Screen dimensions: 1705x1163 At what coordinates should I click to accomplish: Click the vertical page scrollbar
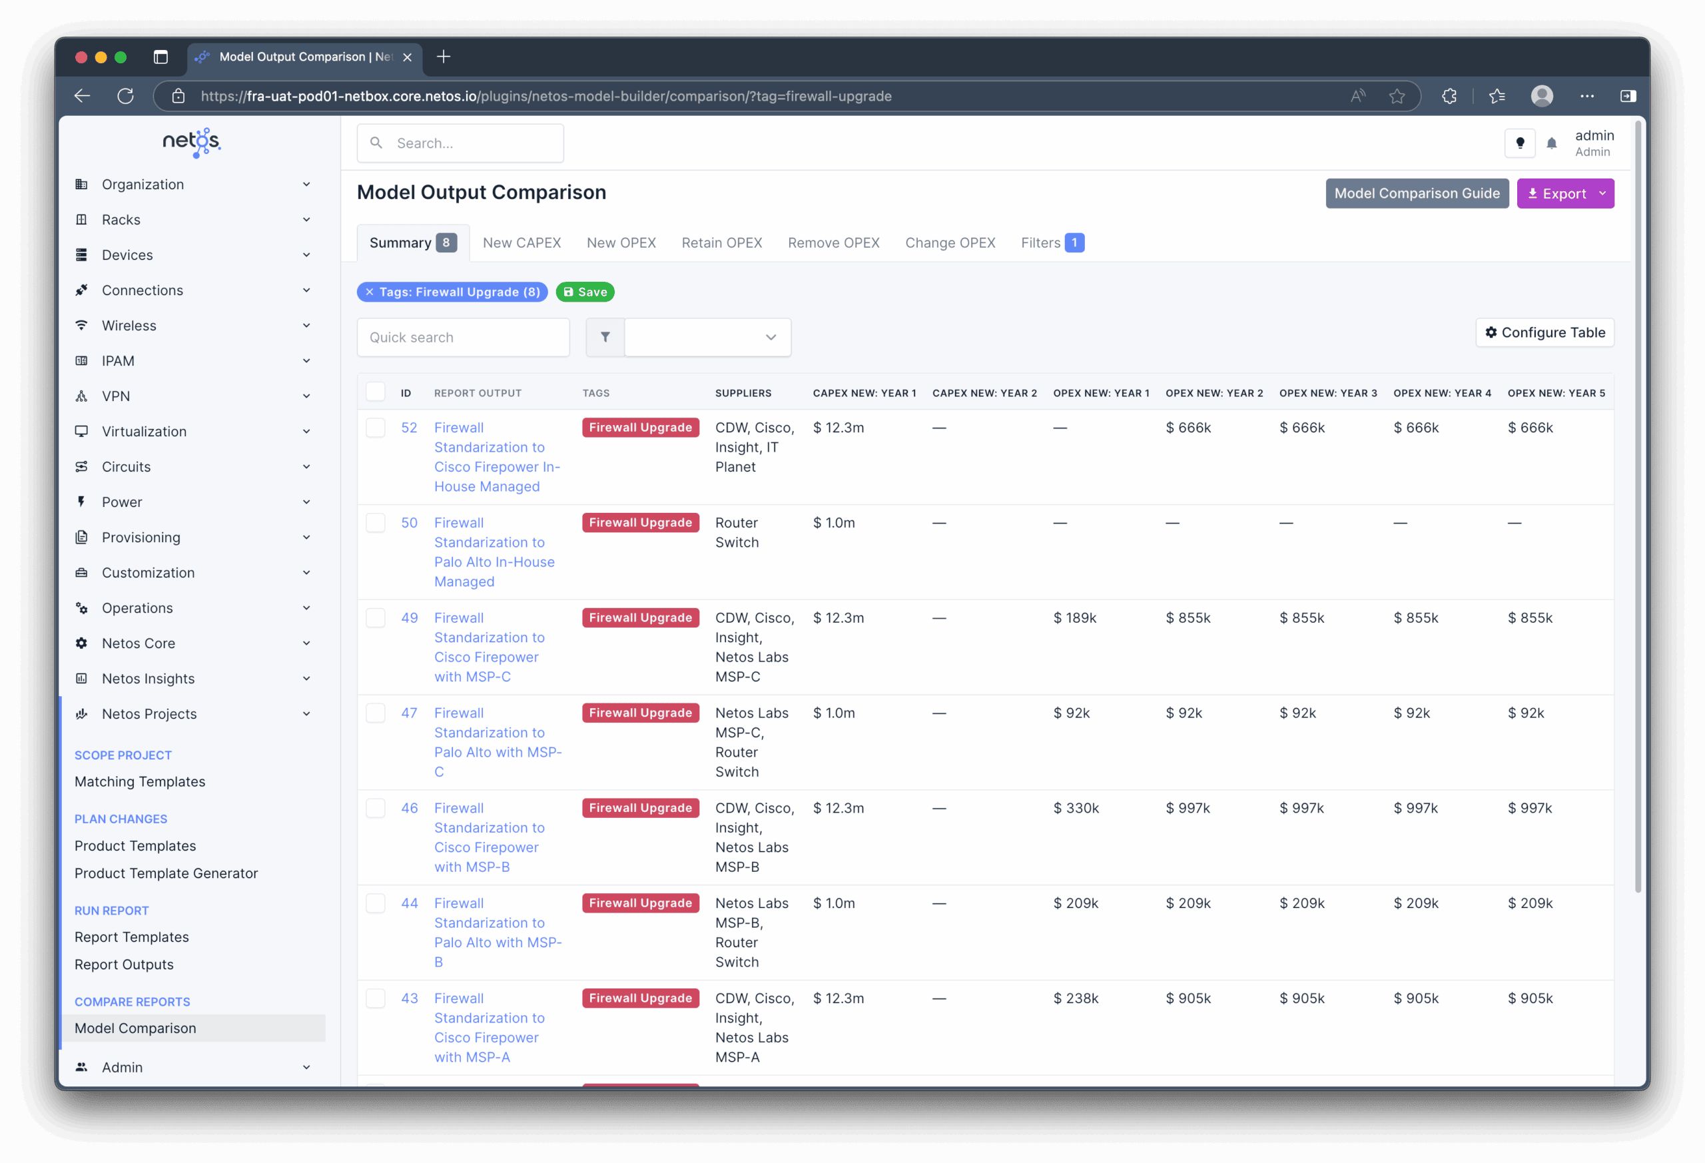click(1638, 506)
